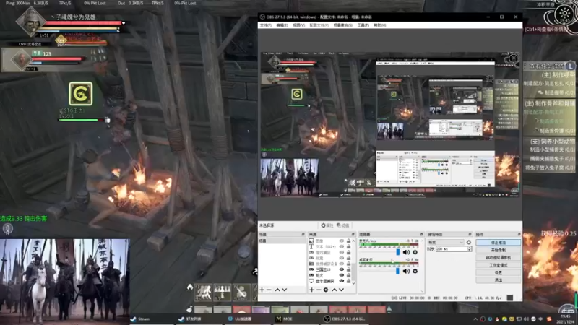Add a new source with plus icon

pyautogui.click(x=312, y=290)
